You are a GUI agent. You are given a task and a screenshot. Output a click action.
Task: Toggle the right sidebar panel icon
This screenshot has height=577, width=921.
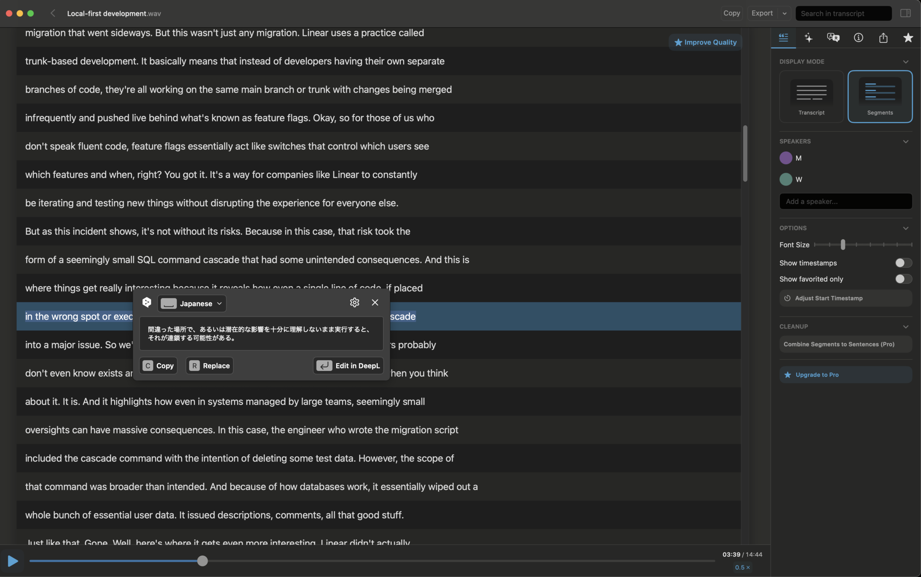[905, 13]
